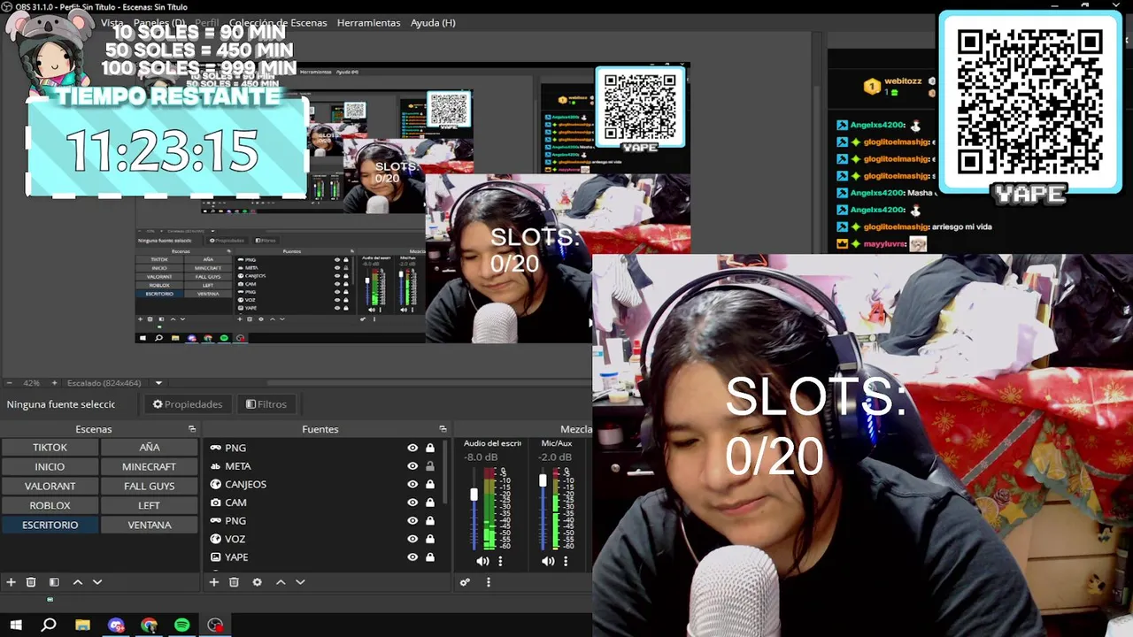Open scene filters icon in Escenas toolbar

(54, 582)
